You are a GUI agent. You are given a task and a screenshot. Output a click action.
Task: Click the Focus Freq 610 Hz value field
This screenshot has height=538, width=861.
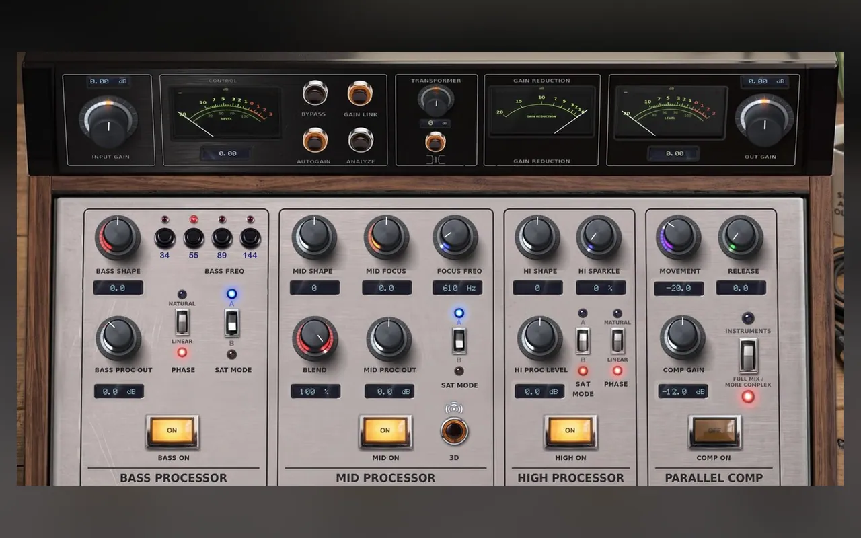click(x=457, y=288)
